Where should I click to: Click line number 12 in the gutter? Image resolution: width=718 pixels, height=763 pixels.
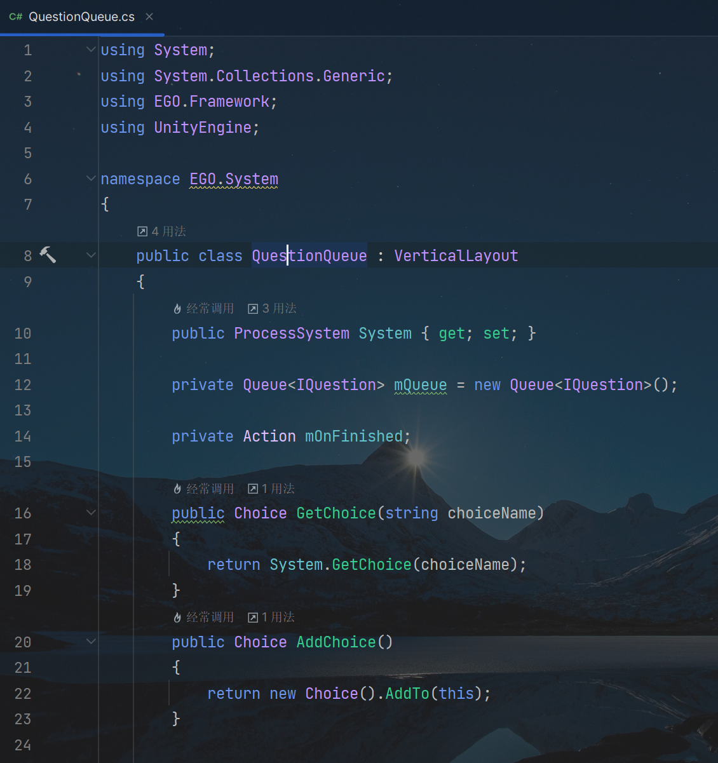(x=23, y=385)
